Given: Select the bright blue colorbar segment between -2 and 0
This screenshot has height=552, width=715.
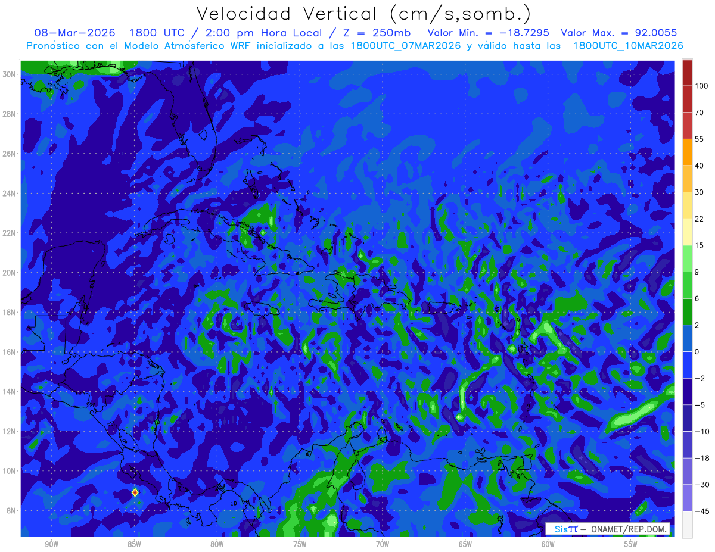Looking at the screenshot, I should pos(687,364).
